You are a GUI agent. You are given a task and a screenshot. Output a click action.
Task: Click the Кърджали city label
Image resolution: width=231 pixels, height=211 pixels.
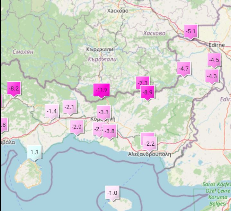click(100, 49)
